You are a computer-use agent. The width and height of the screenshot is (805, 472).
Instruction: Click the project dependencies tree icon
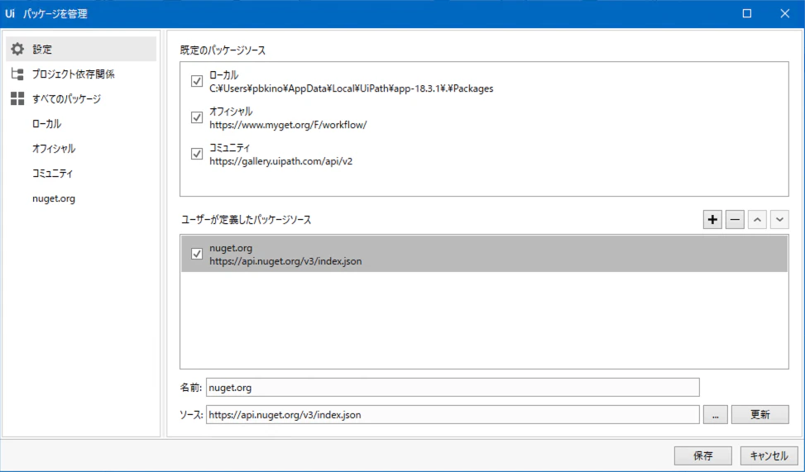pos(17,74)
